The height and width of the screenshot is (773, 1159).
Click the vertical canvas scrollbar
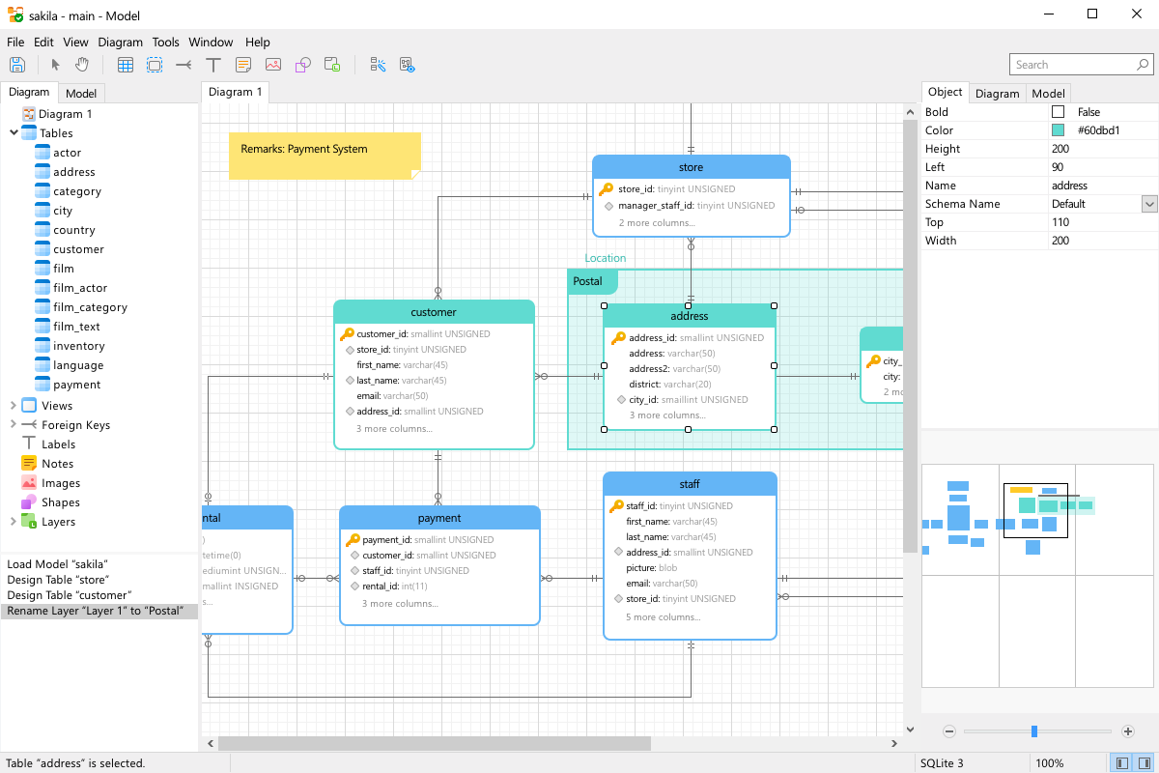pos(910,335)
